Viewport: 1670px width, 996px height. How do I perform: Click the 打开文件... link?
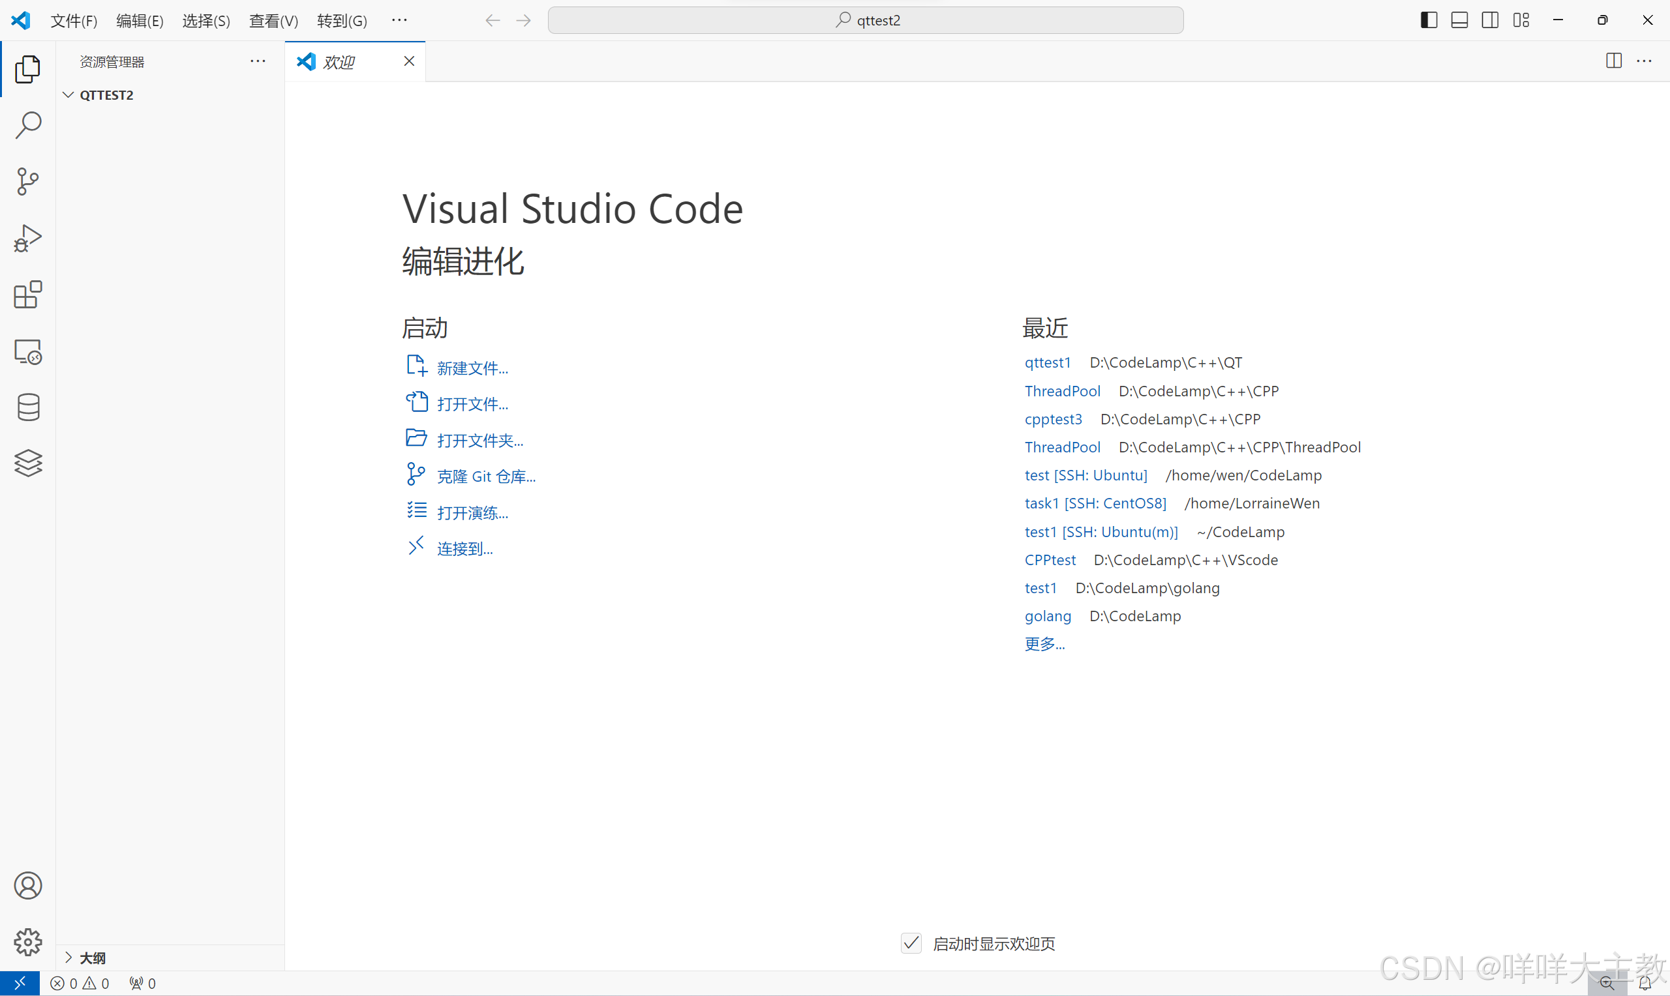click(x=472, y=404)
